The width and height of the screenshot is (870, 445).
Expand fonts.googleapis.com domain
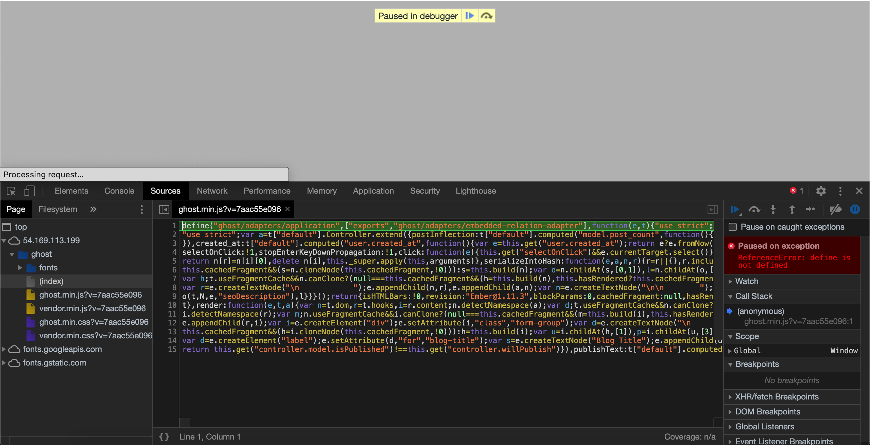tap(4, 349)
